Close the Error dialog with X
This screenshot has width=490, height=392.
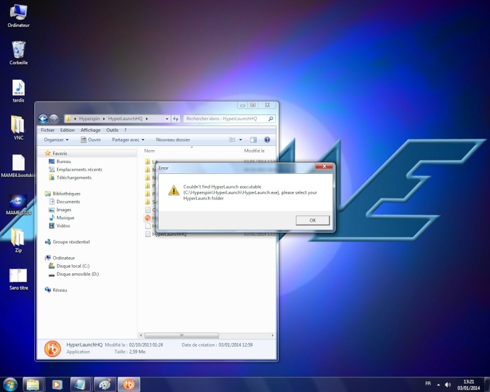324,167
